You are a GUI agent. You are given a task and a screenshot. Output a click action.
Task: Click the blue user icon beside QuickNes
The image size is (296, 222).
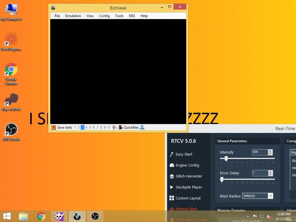pos(142,127)
